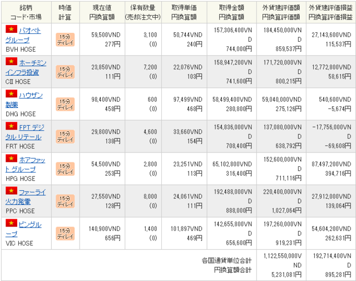Click 15分ディレイ badge in VIC row
The height and width of the screenshot is (281, 356).
pyautogui.click(x=65, y=233)
